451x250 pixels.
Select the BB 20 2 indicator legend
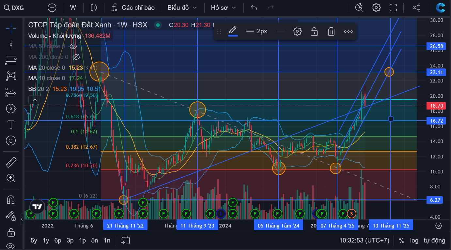39,89
